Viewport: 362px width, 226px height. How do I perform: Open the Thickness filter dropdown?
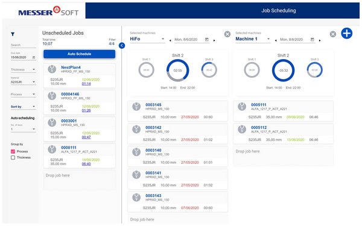24,69
